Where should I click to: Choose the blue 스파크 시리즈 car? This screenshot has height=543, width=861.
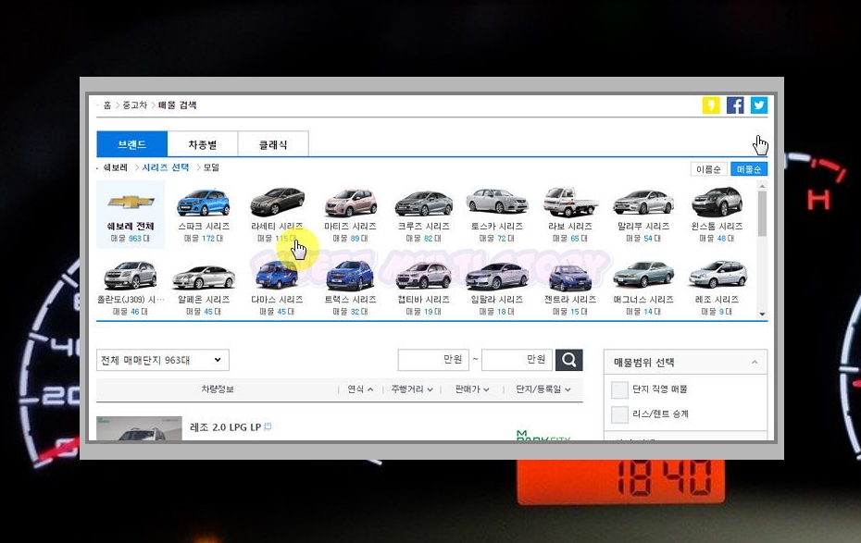tap(204, 215)
